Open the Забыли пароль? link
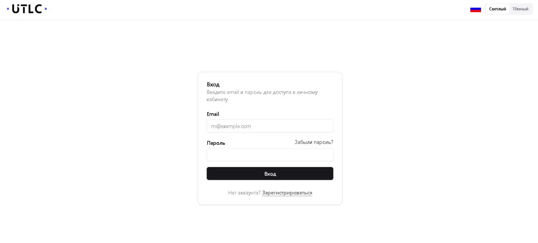Image resolution: width=538 pixels, height=243 pixels. tap(313, 142)
